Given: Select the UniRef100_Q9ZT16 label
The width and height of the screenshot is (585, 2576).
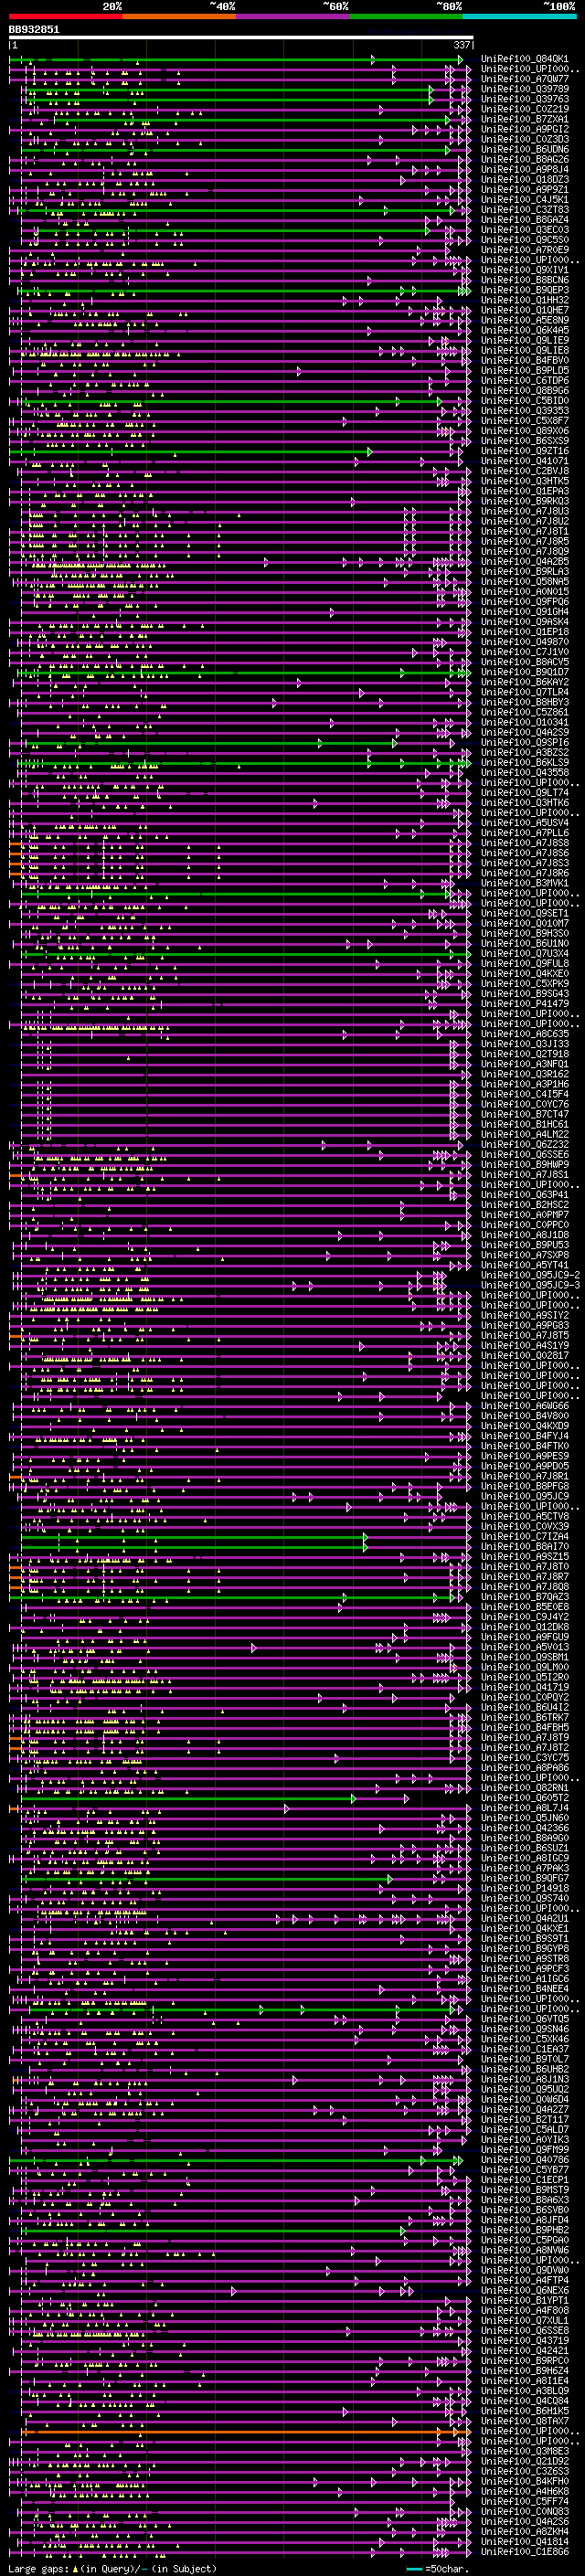Looking at the screenshot, I should 525,451.
